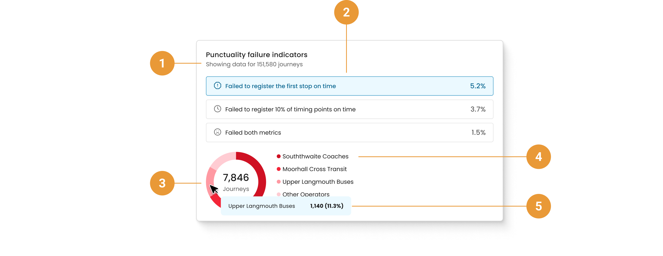
Task: Click the light pink dot for Other Operators
Action: pos(279,195)
